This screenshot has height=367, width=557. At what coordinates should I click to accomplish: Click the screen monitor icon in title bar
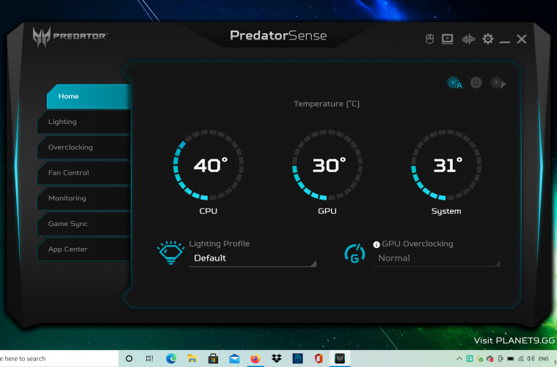coord(447,39)
